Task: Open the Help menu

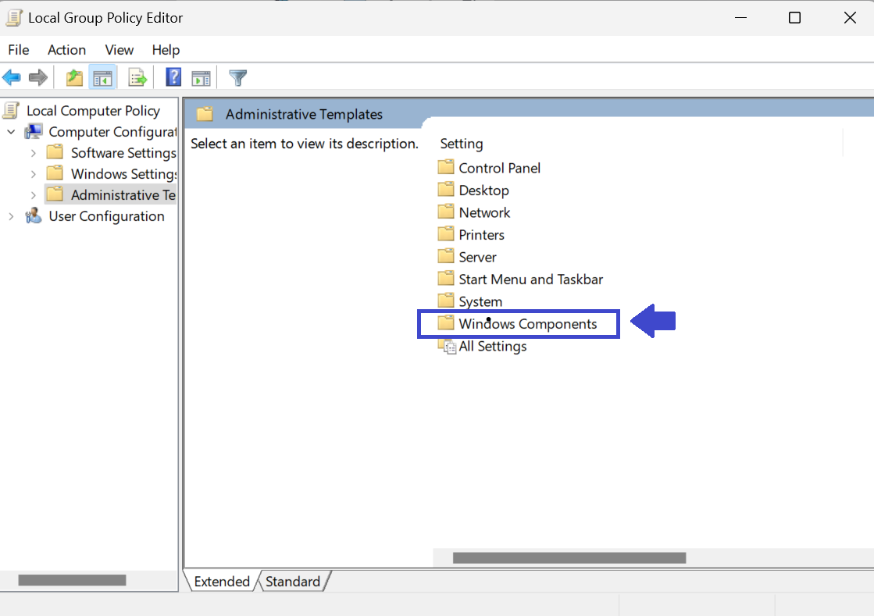Action: tap(166, 50)
